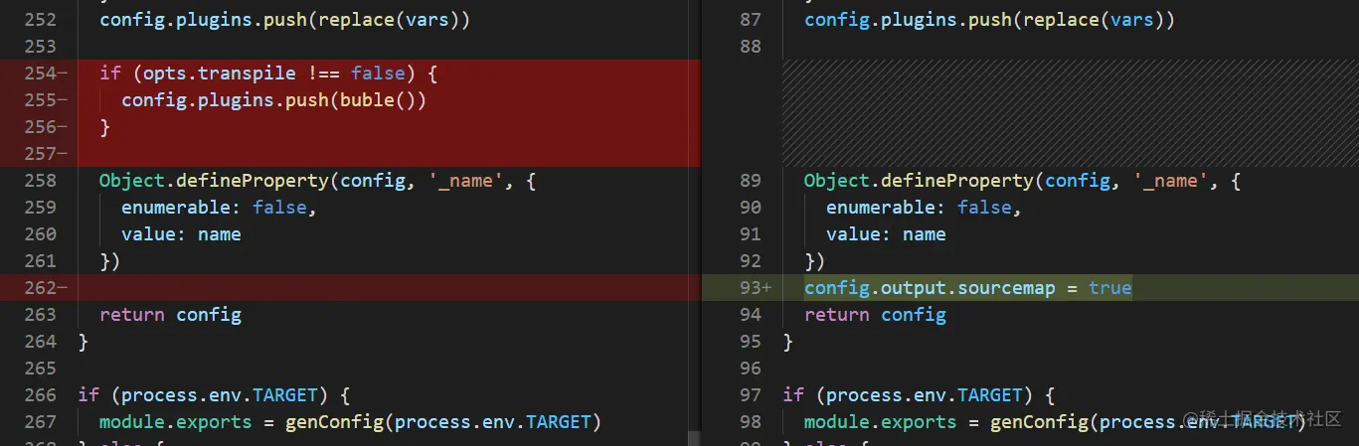Click line number 263 in left pane
This screenshot has width=1359, height=446.
coord(40,315)
